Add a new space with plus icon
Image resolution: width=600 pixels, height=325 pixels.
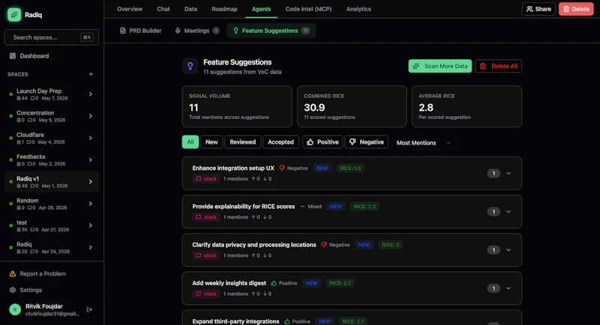click(x=91, y=74)
